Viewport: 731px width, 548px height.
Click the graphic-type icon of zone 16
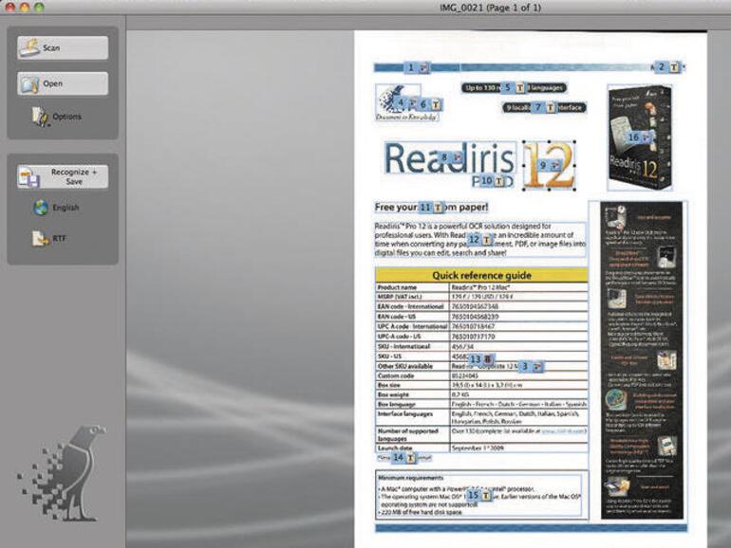click(x=646, y=137)
